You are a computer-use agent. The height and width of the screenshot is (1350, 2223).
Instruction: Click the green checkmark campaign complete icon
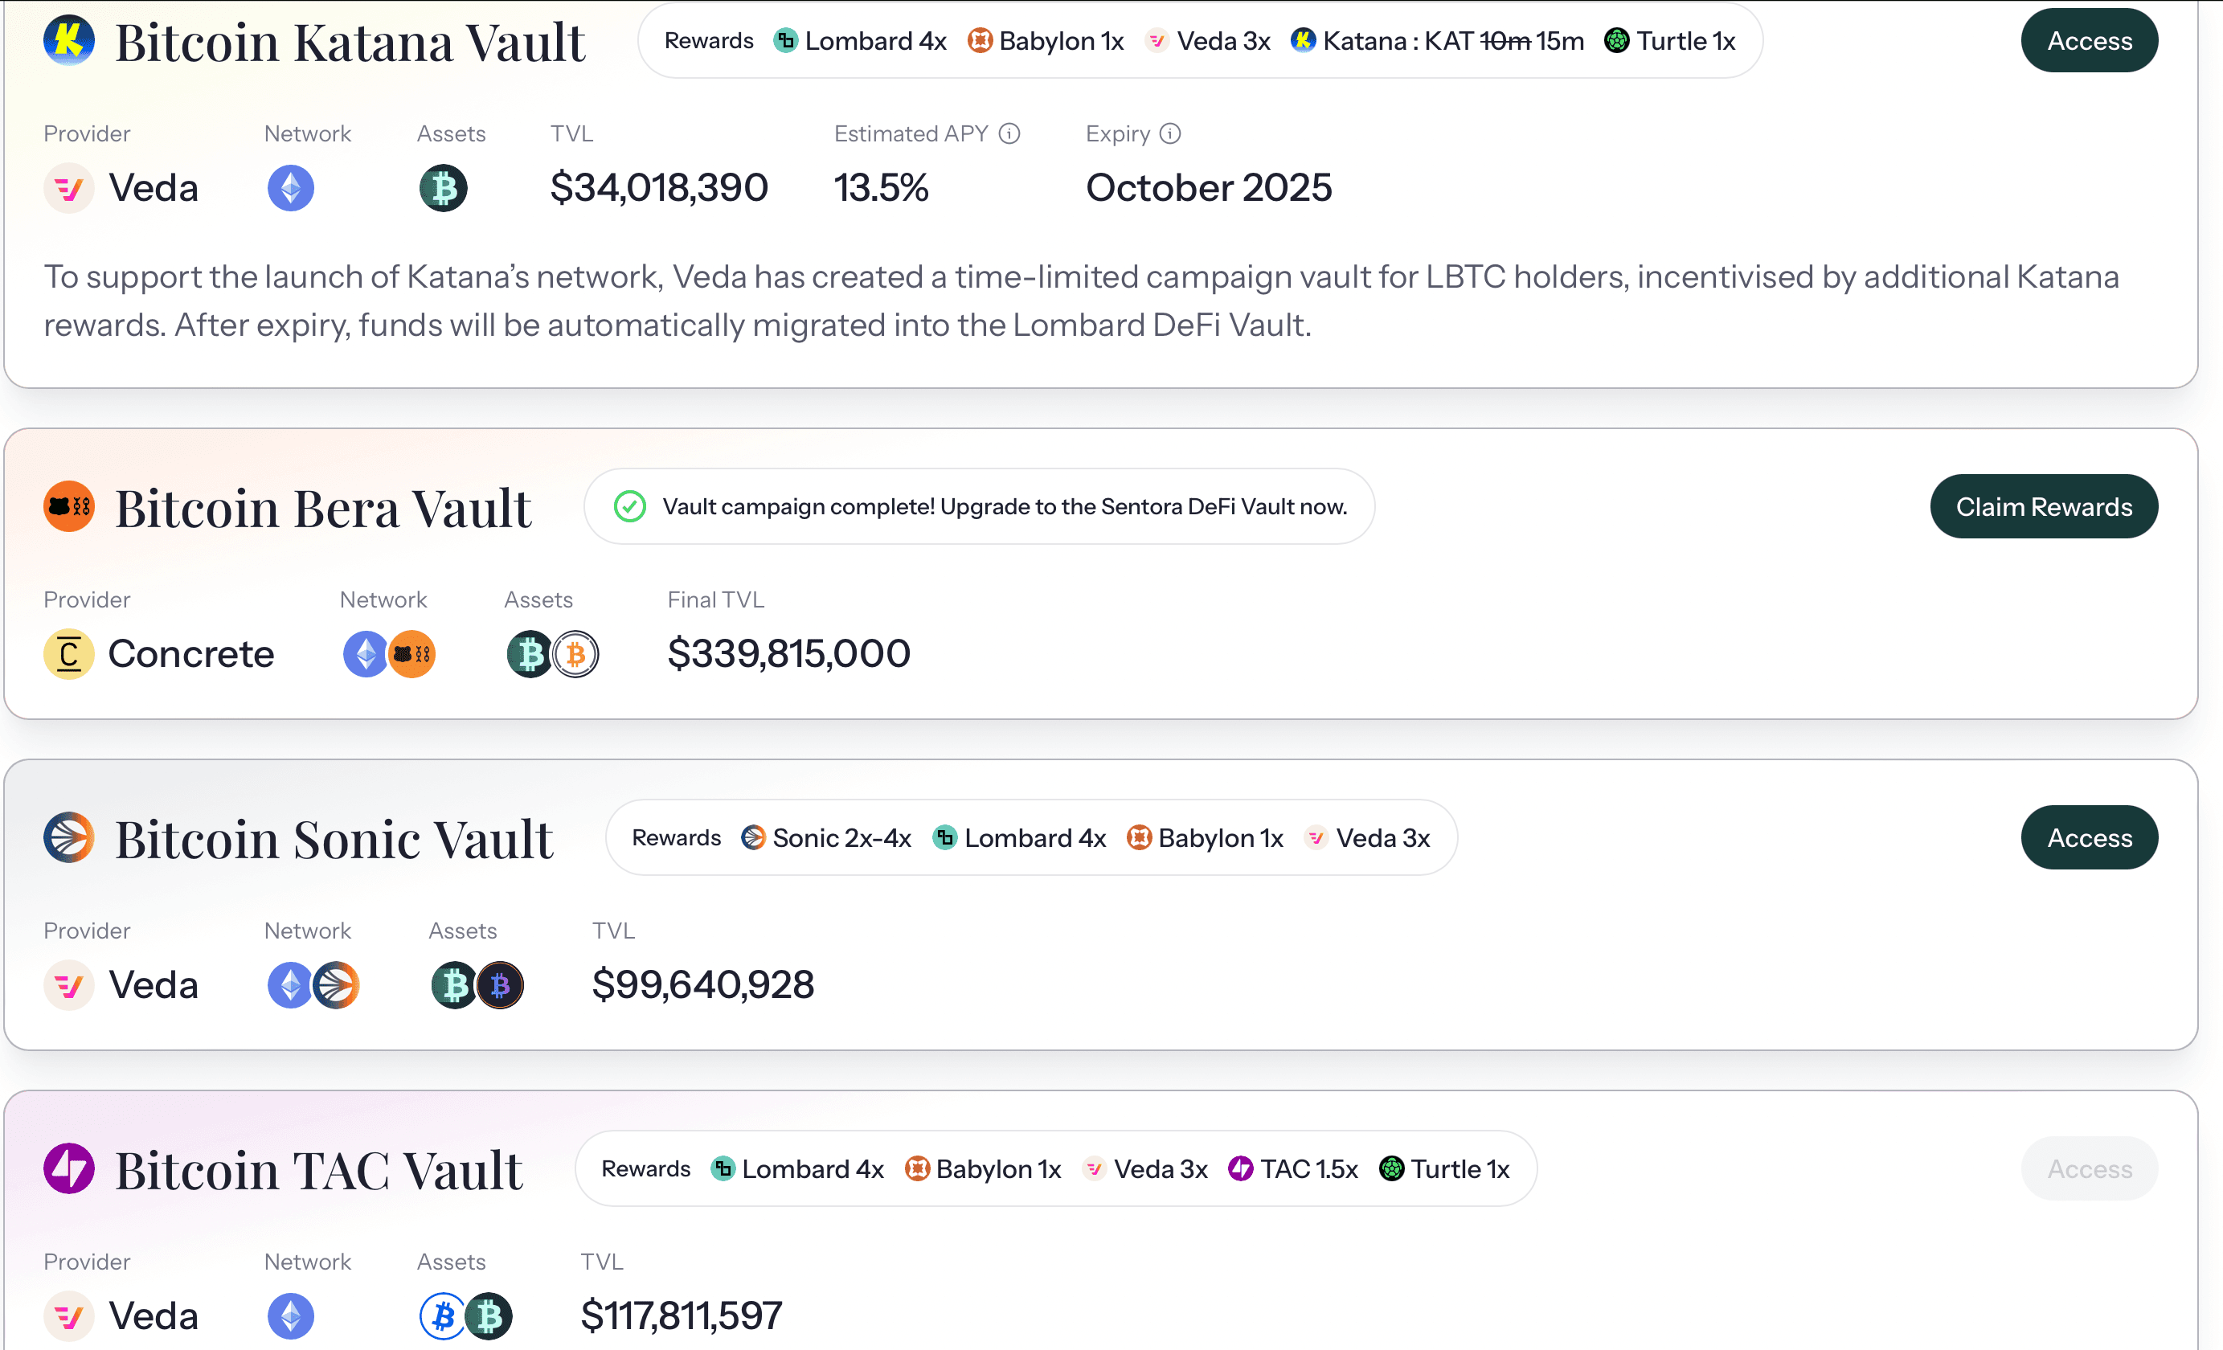click(x=630, y=507)
